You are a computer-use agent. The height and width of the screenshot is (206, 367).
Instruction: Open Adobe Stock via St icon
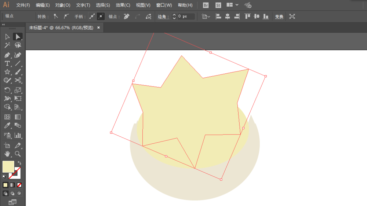click(x=218, y=5)
